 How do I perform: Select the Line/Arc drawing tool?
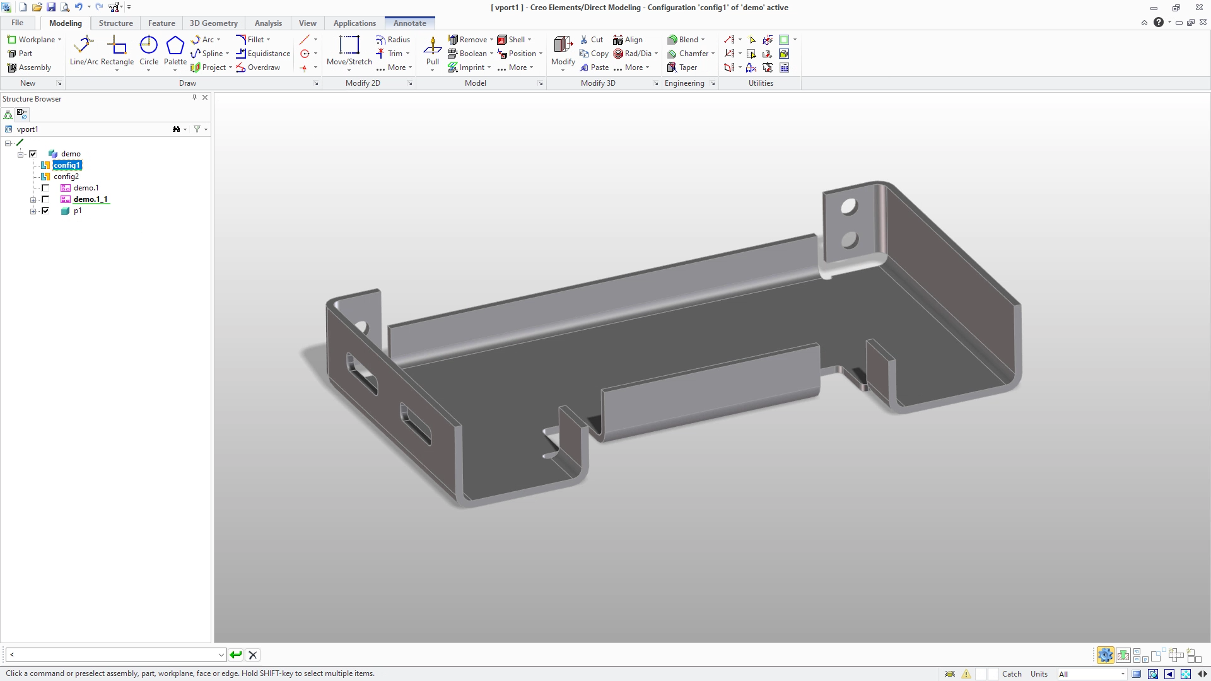point(83,50)
